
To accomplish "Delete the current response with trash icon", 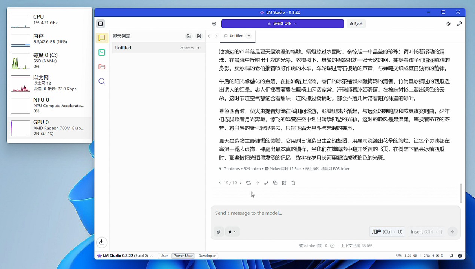I will pos(293,183).
